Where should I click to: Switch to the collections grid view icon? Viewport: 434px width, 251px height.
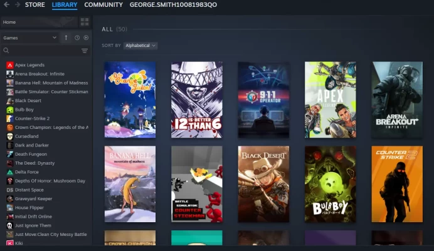pyautogui.click(x=85, y=22)
